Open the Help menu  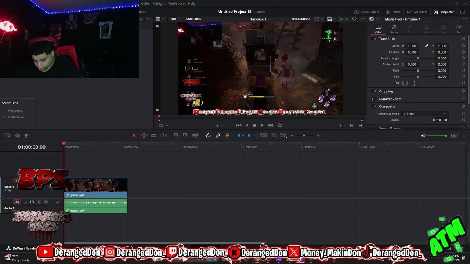[x=192, y=4]
